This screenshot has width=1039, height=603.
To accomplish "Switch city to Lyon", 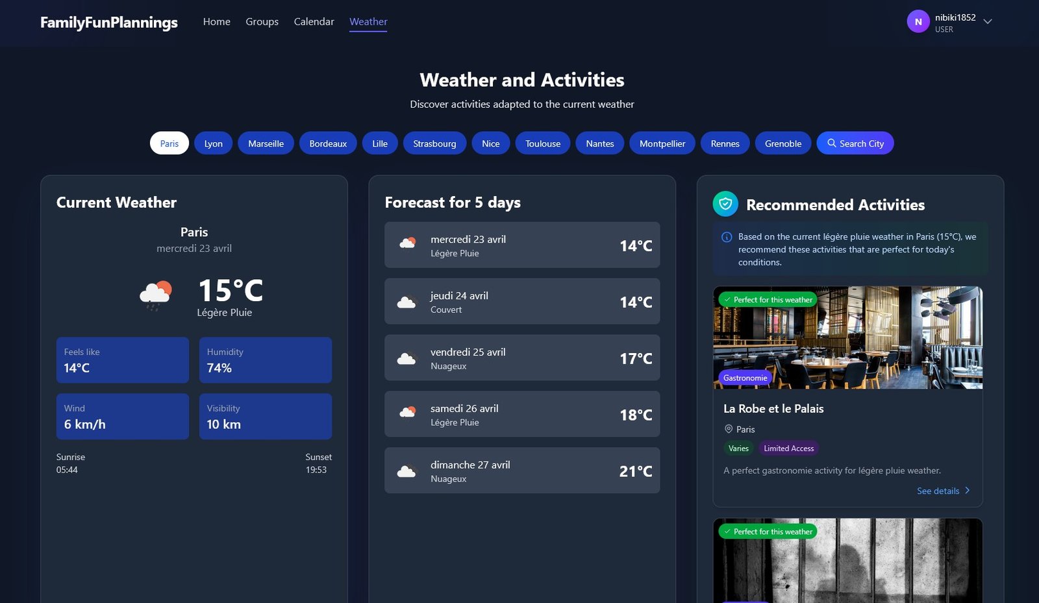I will pos(213,143).
